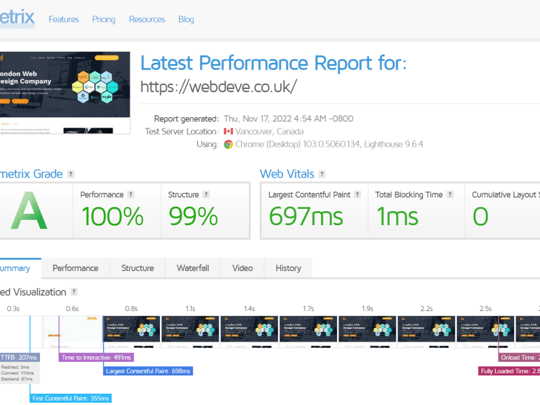Click the help icon beside Structure score
The width and height of the screenshot is (540, 405).
coord(206,194)
